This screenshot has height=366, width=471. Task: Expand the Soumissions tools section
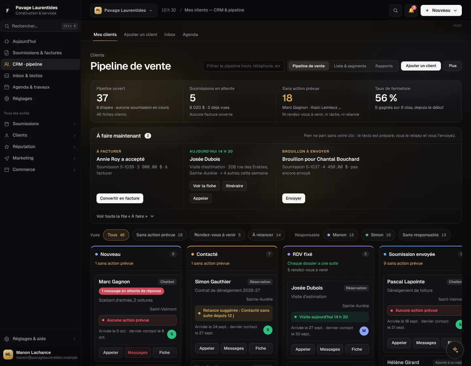[x=40, y=124]
